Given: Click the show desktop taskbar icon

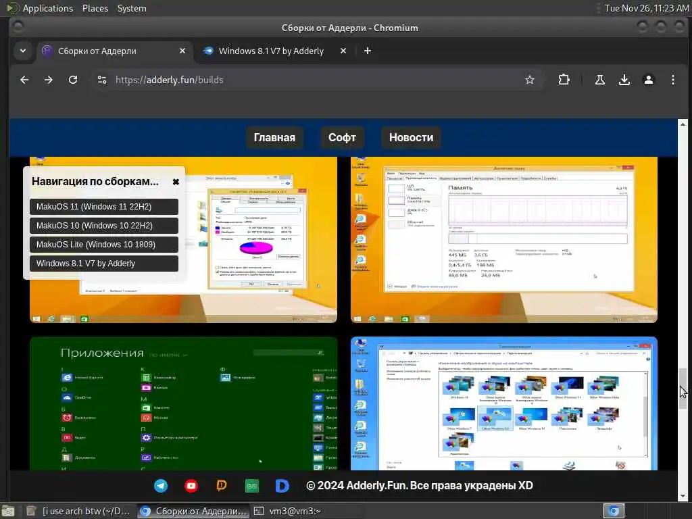Looking at the screenshot, I should point(8,511).
